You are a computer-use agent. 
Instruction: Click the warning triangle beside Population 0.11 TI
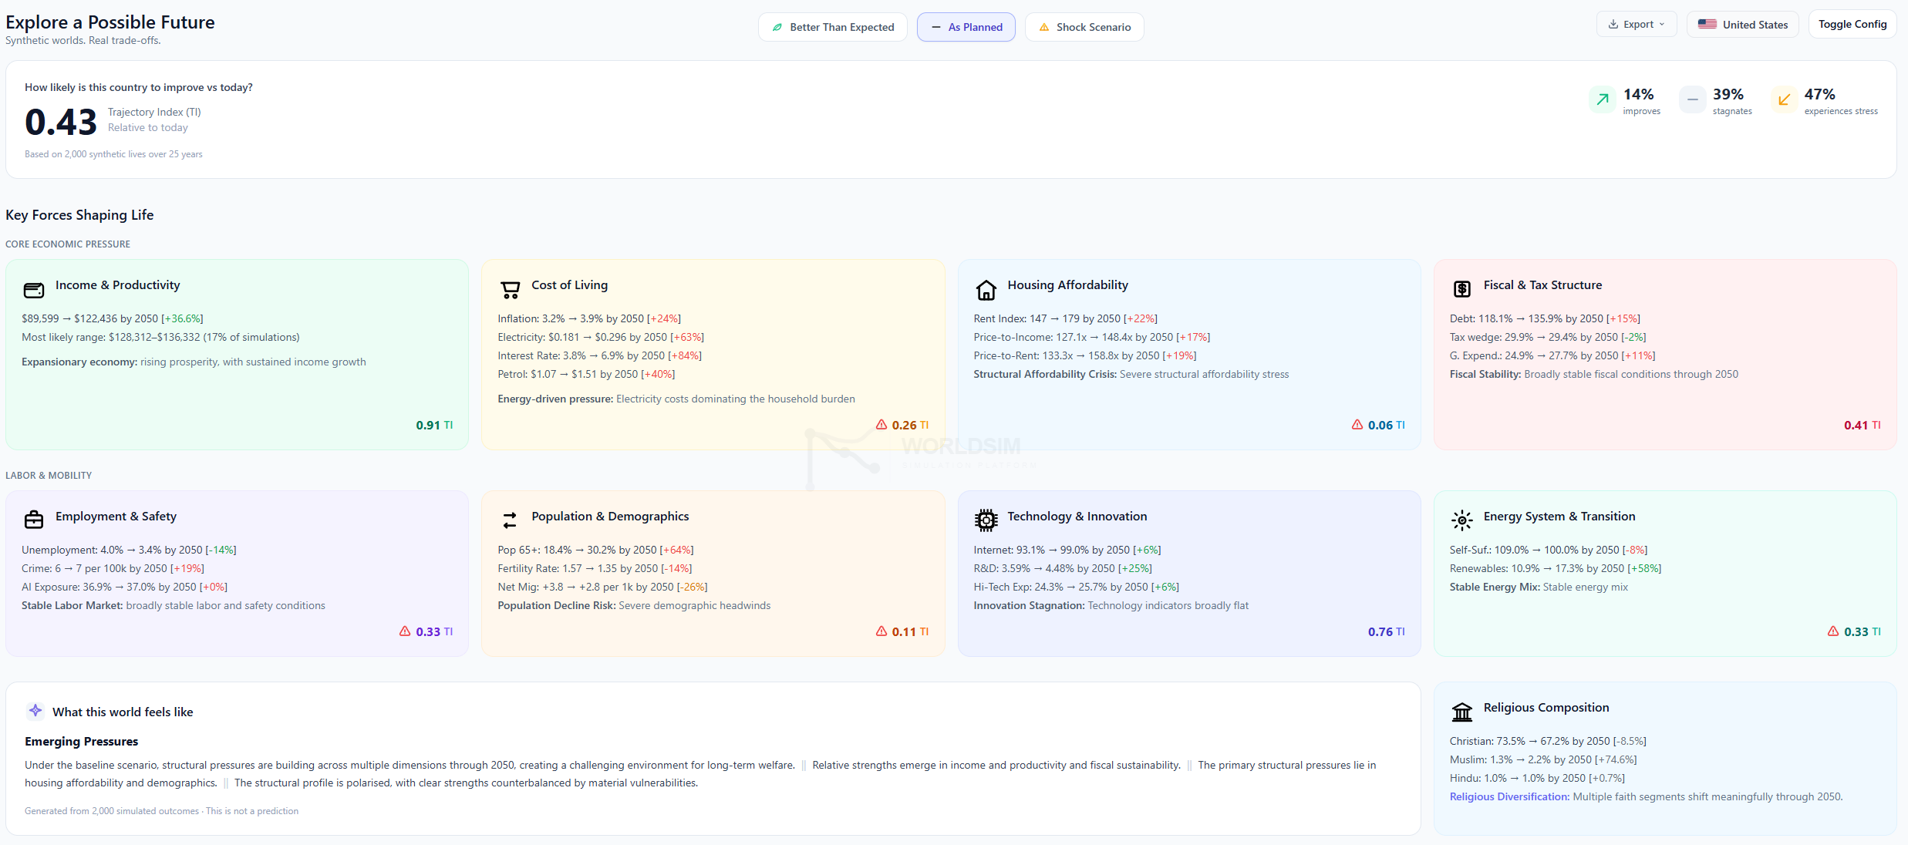pos(881,631)
